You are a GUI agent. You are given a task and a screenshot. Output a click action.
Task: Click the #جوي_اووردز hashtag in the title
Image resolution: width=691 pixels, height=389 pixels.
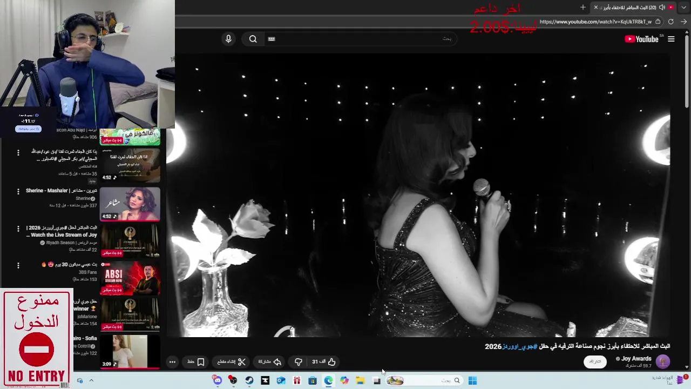519,346
